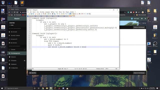This screenshot has width=160, height=90.
Task: Open the Language menu
Action: (x=47, y=12)
